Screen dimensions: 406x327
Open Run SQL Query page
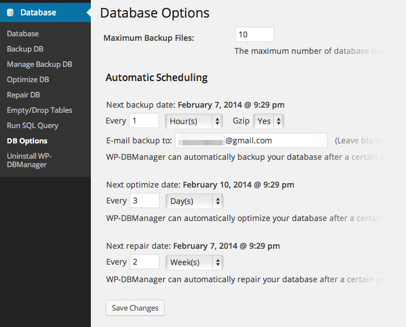pos(32,126)
